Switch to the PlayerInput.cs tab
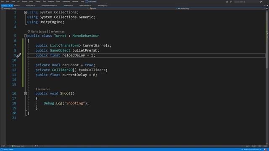 pyautogui.click(x=103, y=5)
